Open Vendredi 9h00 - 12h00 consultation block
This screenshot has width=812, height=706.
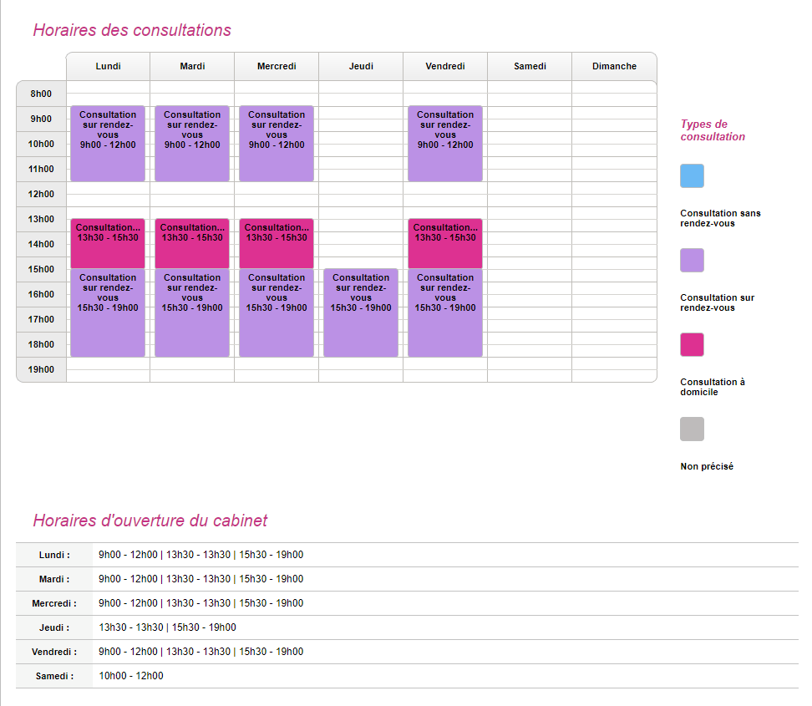445,144
